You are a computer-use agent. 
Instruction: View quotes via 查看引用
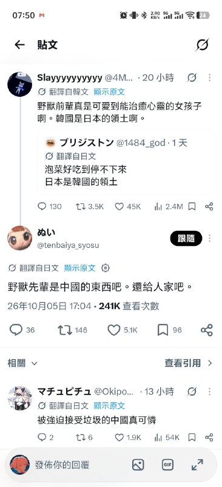click(x=189, y=363)
